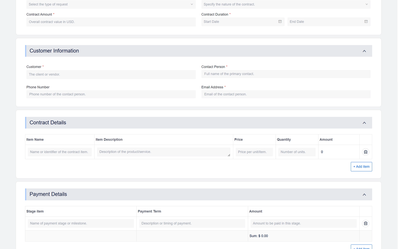Open the End Date calendar icon
This screenshot has height=249, width=398.
click(366, 22)
